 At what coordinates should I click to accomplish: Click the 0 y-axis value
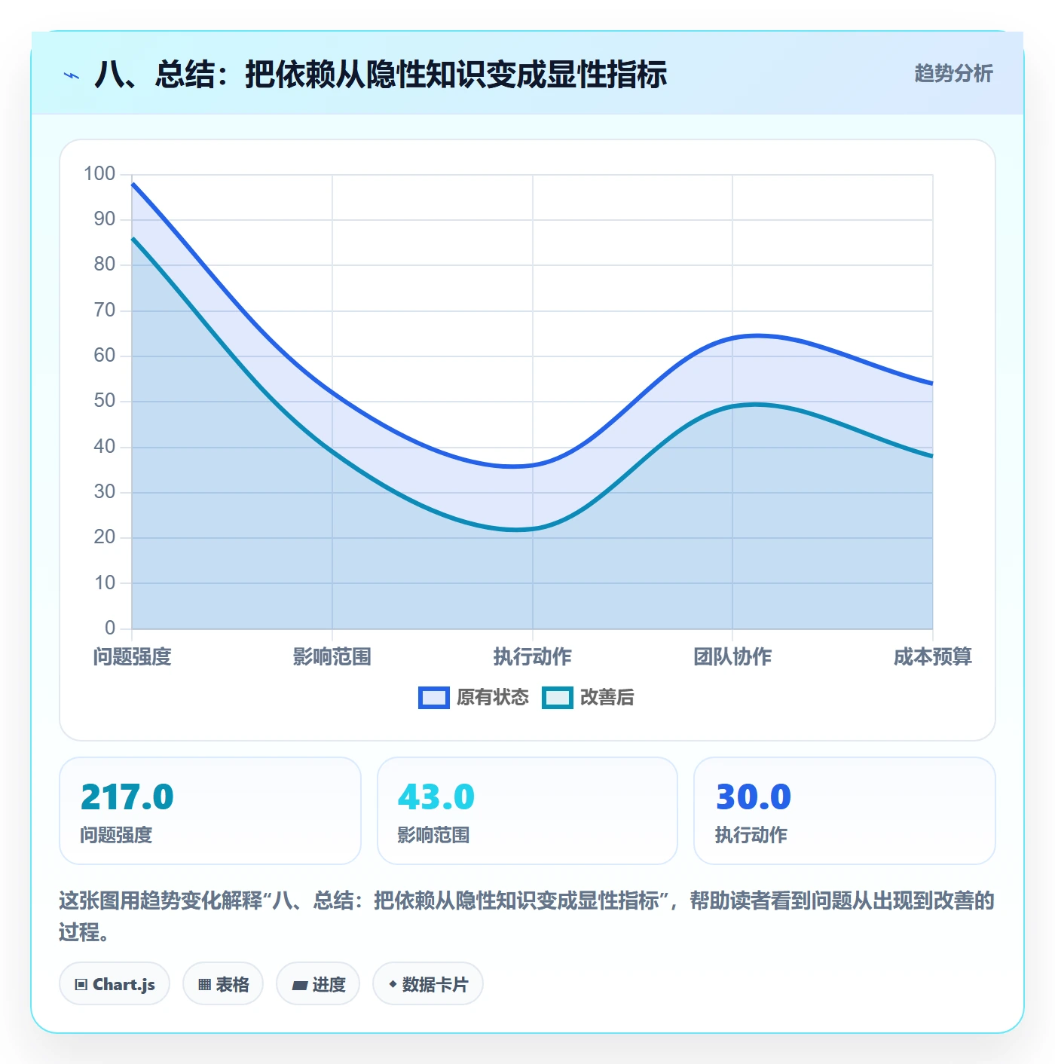click(x=110, y=628)
